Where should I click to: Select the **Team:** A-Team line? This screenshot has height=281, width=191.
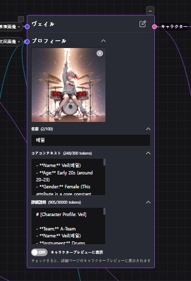(x=56, y=229)
